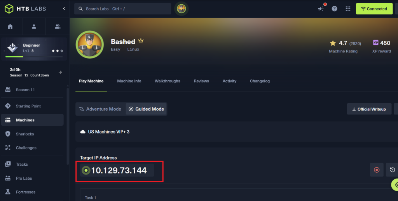Image resolution: width=398 pixels, height=201 pixels.
Task: Stop the machine with red stop button
Action: click(x=377, y=170)
